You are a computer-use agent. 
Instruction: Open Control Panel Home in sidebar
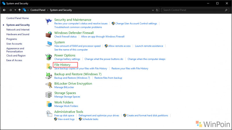point(17,18)
